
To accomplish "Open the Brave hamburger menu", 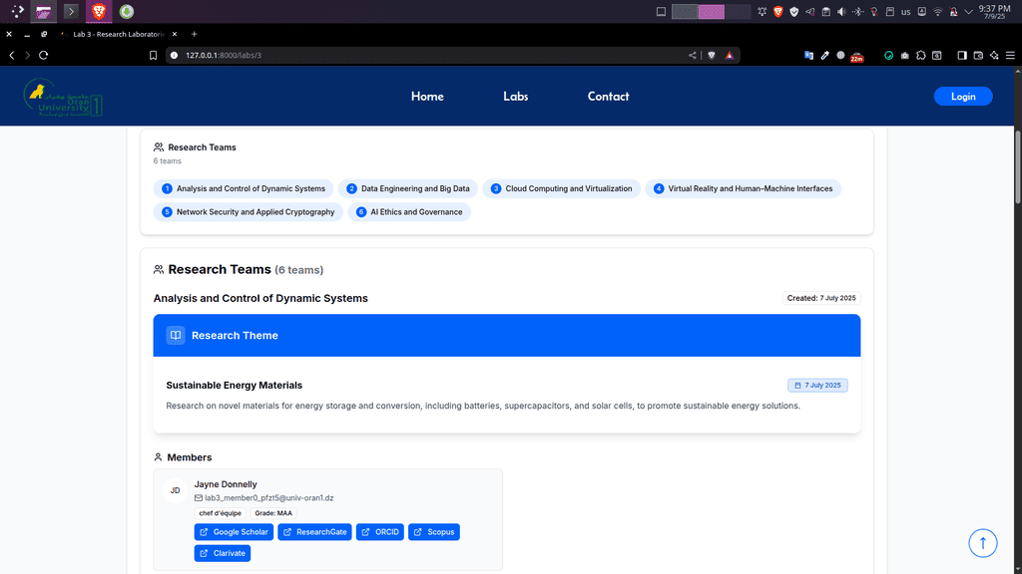I will (1010, 56).
